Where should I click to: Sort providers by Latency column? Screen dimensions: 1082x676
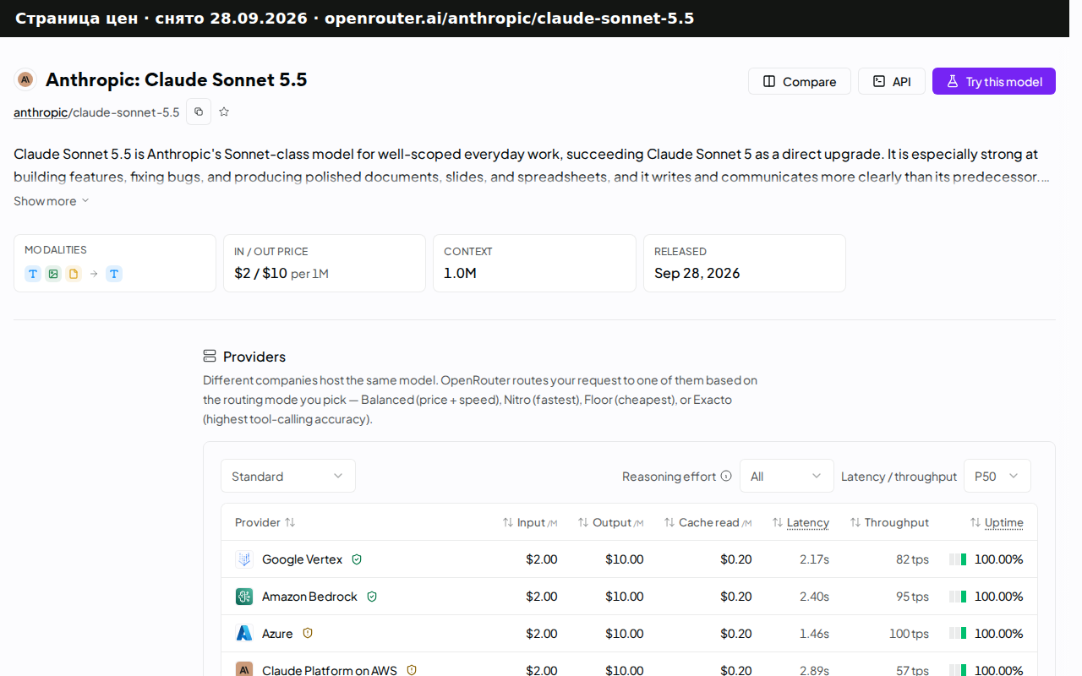(801, 522)
